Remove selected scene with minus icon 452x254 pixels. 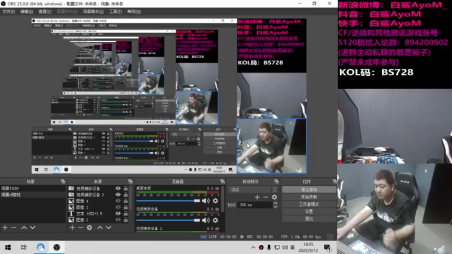(14, 227)
